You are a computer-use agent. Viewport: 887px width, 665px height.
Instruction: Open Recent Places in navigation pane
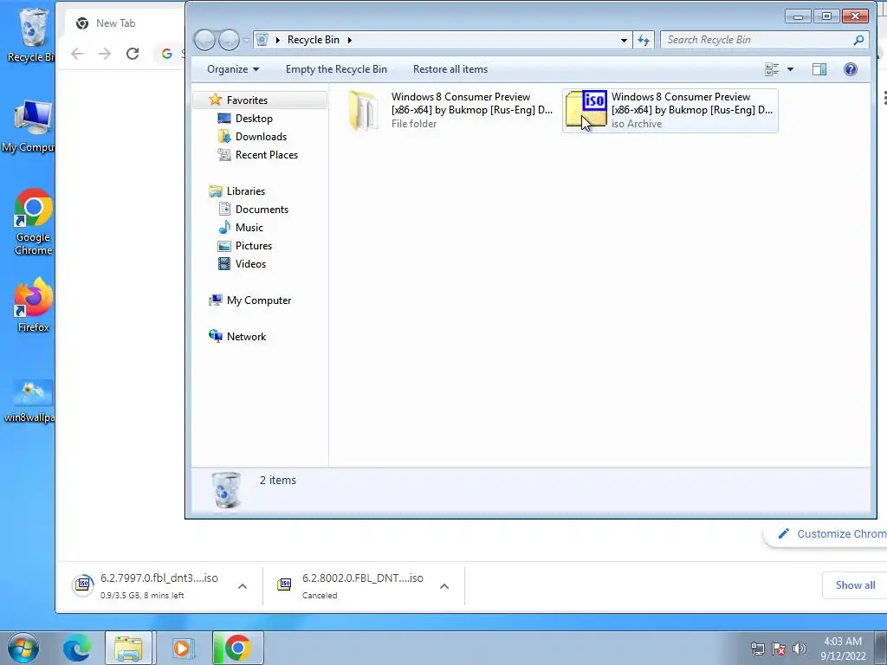coord(267,154)
